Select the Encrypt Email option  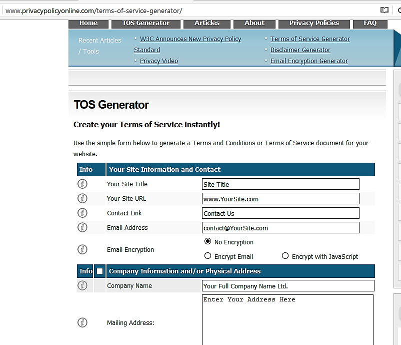207,255
